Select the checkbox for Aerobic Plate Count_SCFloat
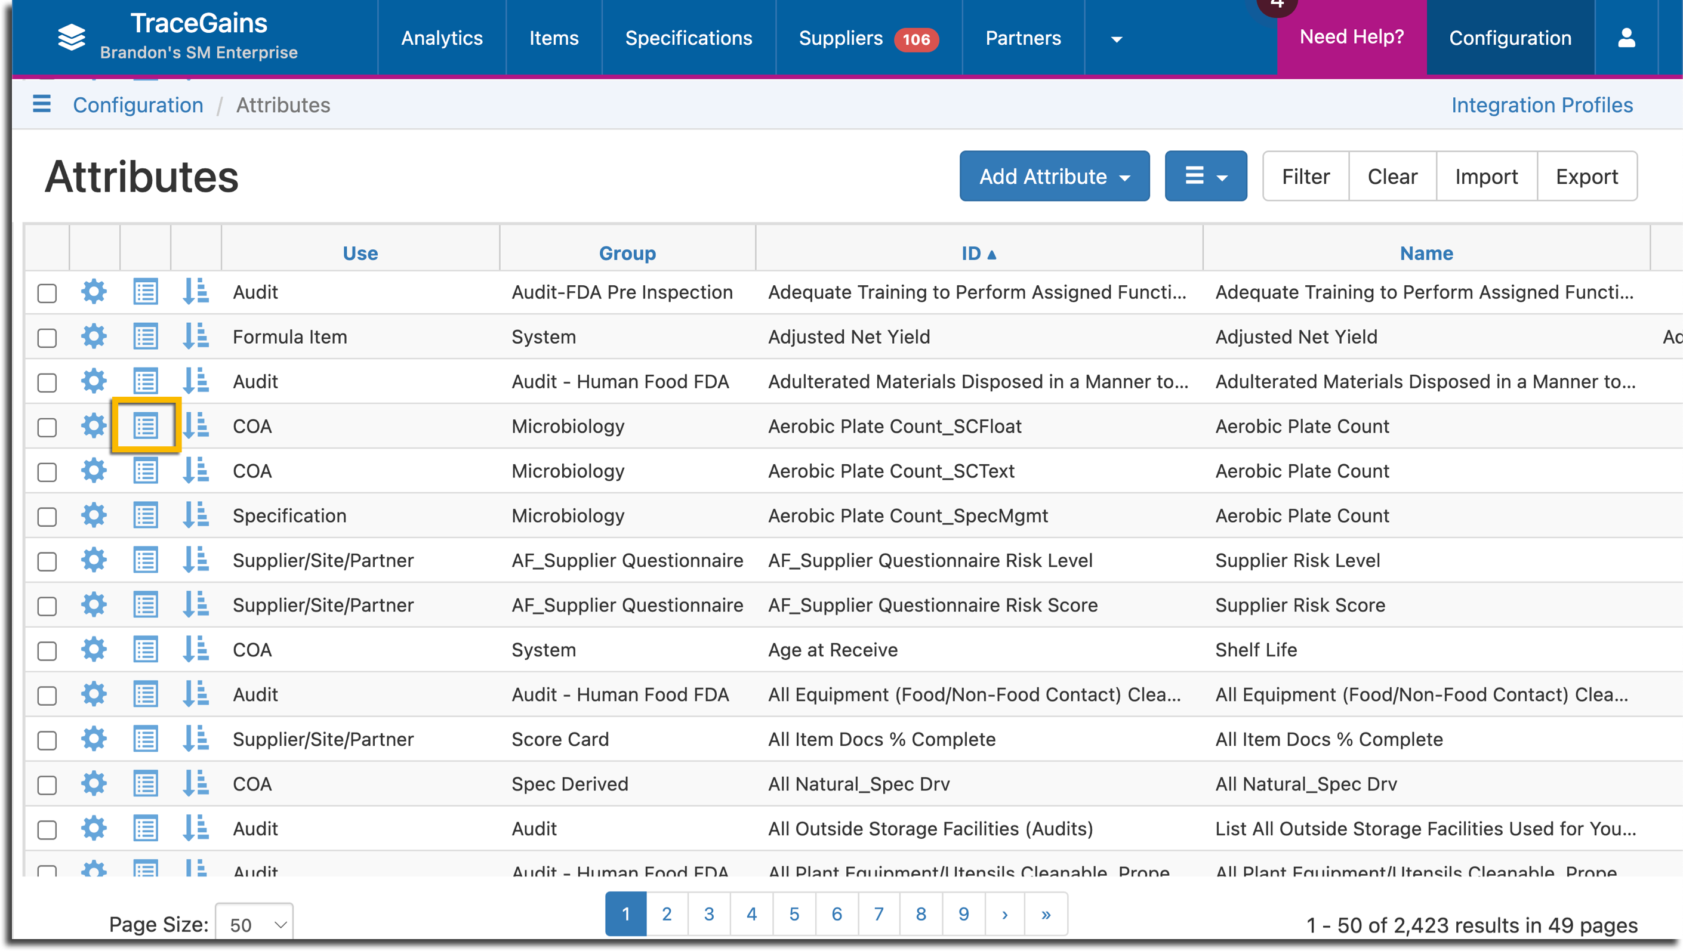This screenshot has height=951, width=1683. tap(47, 427)
